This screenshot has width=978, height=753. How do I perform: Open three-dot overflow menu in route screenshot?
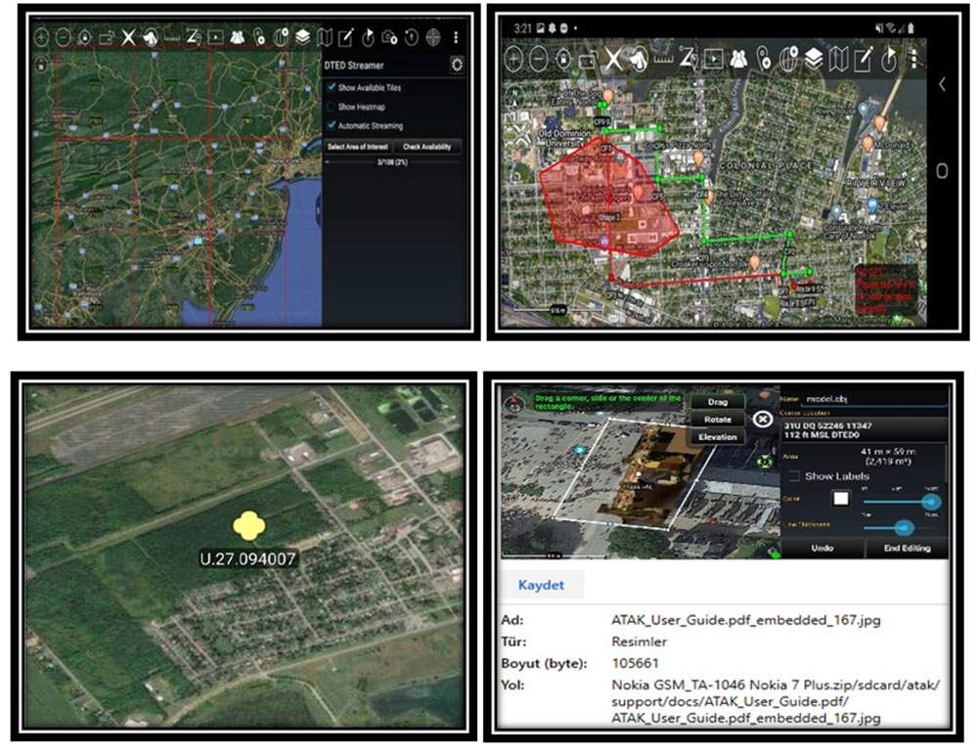coord(913,59)
